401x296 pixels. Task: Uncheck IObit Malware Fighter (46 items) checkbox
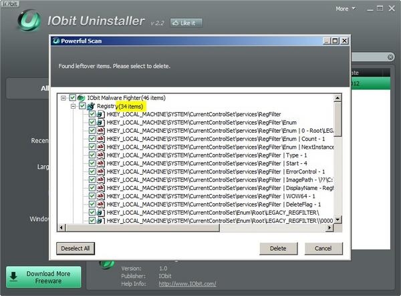[73, 98]
